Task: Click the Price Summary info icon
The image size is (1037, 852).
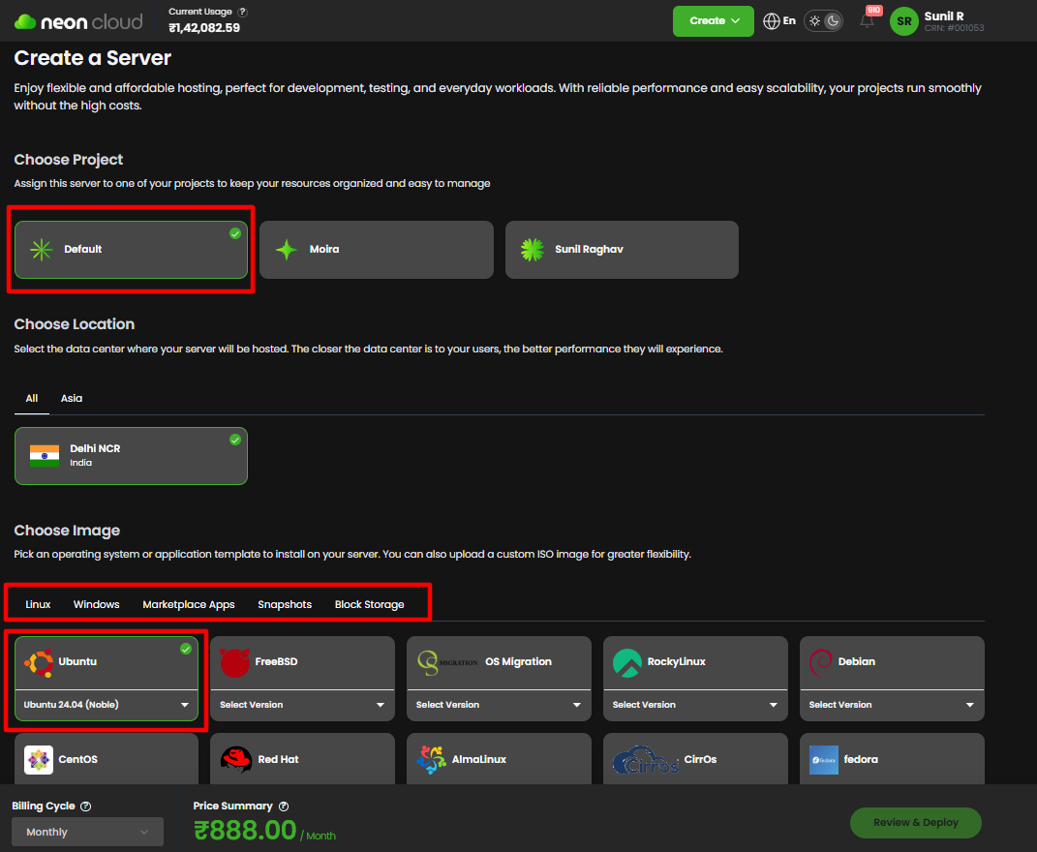Action: click(x=284, y=806)
